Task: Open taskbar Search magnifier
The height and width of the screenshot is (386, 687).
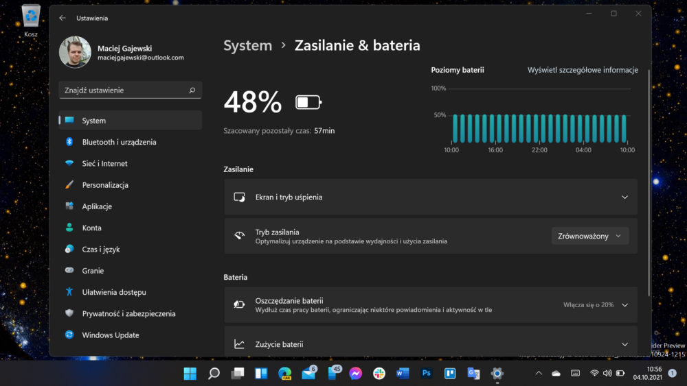Action: pos(214,374)
